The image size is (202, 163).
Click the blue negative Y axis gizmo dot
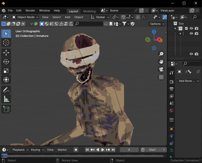(x=154, y=48)
